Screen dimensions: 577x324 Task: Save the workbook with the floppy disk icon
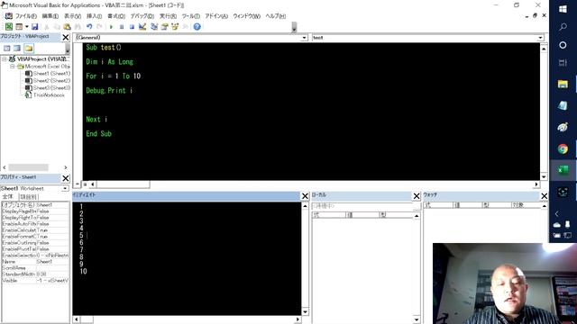click(x=34, y=26)
